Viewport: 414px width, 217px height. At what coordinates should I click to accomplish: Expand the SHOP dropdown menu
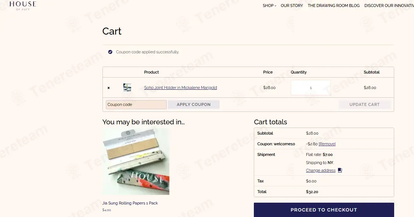[269, 6]
